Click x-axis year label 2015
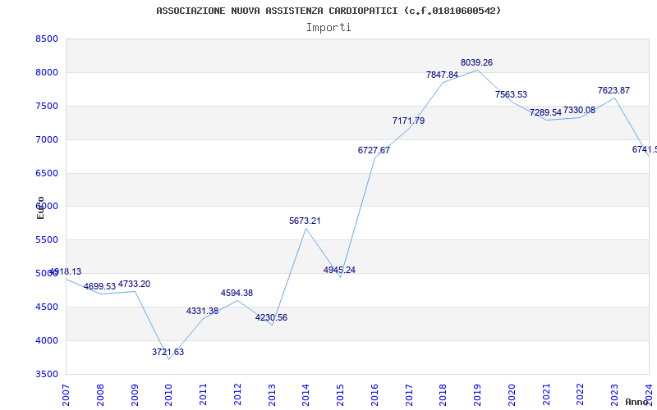This screenshot has width=657, height=410. click(340, 395)
